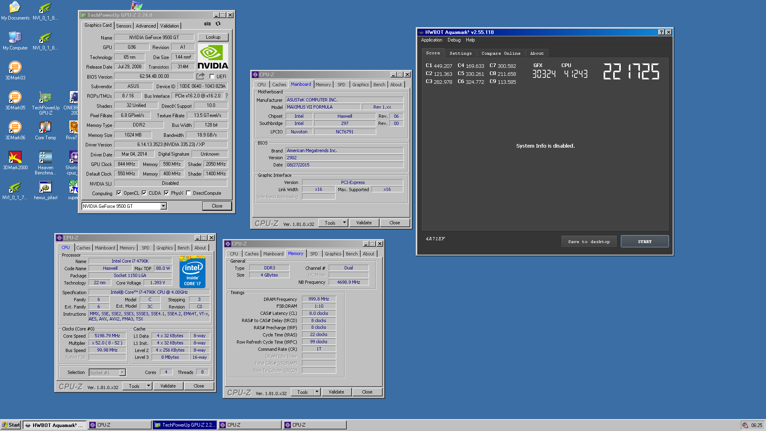Expand the Tools dropdown arrow in Memory CPU-Z

click(317, 392)
